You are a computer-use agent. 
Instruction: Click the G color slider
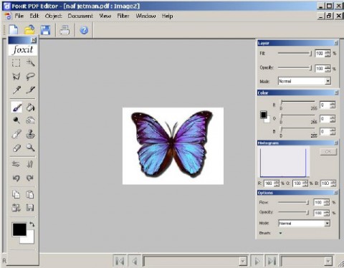click(x=298, y=116)
